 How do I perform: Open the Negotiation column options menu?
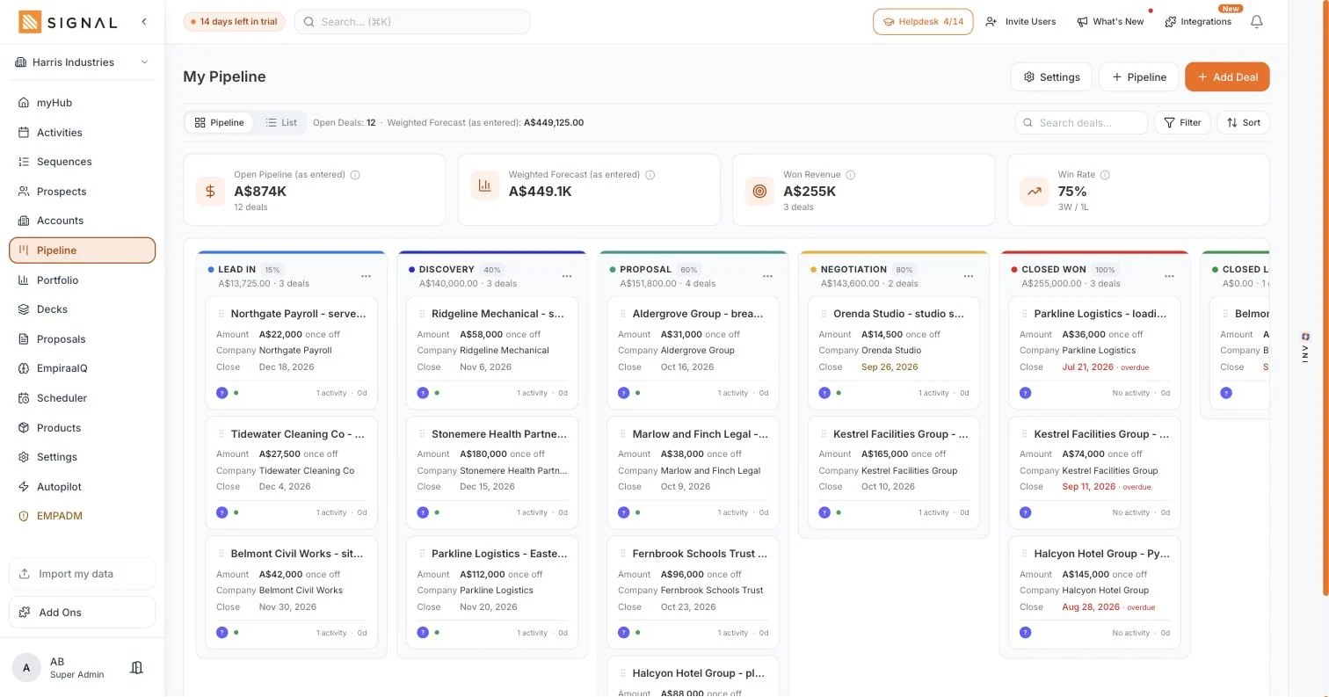click(969, 276)
